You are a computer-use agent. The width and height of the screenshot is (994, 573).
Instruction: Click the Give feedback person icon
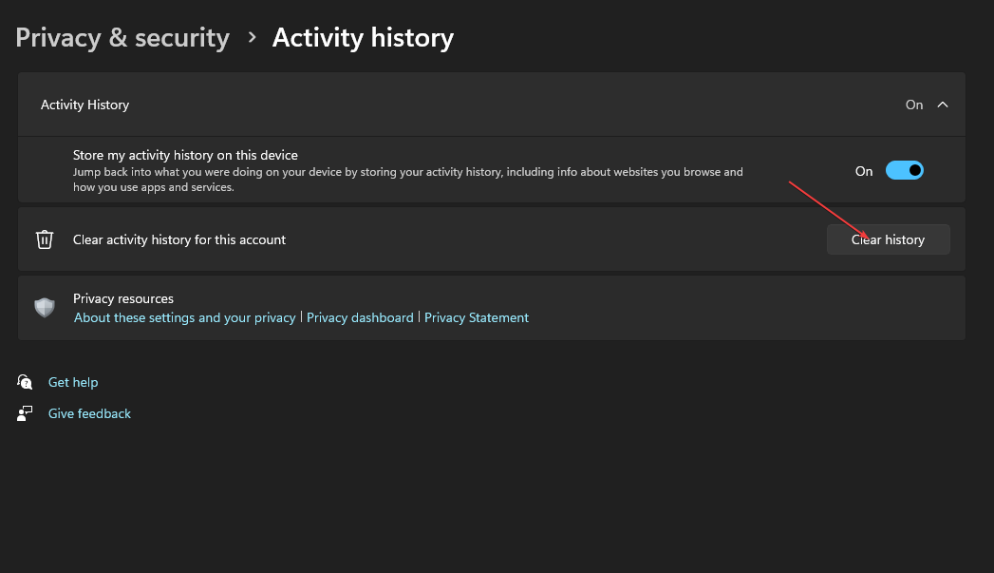click(26, 413)
